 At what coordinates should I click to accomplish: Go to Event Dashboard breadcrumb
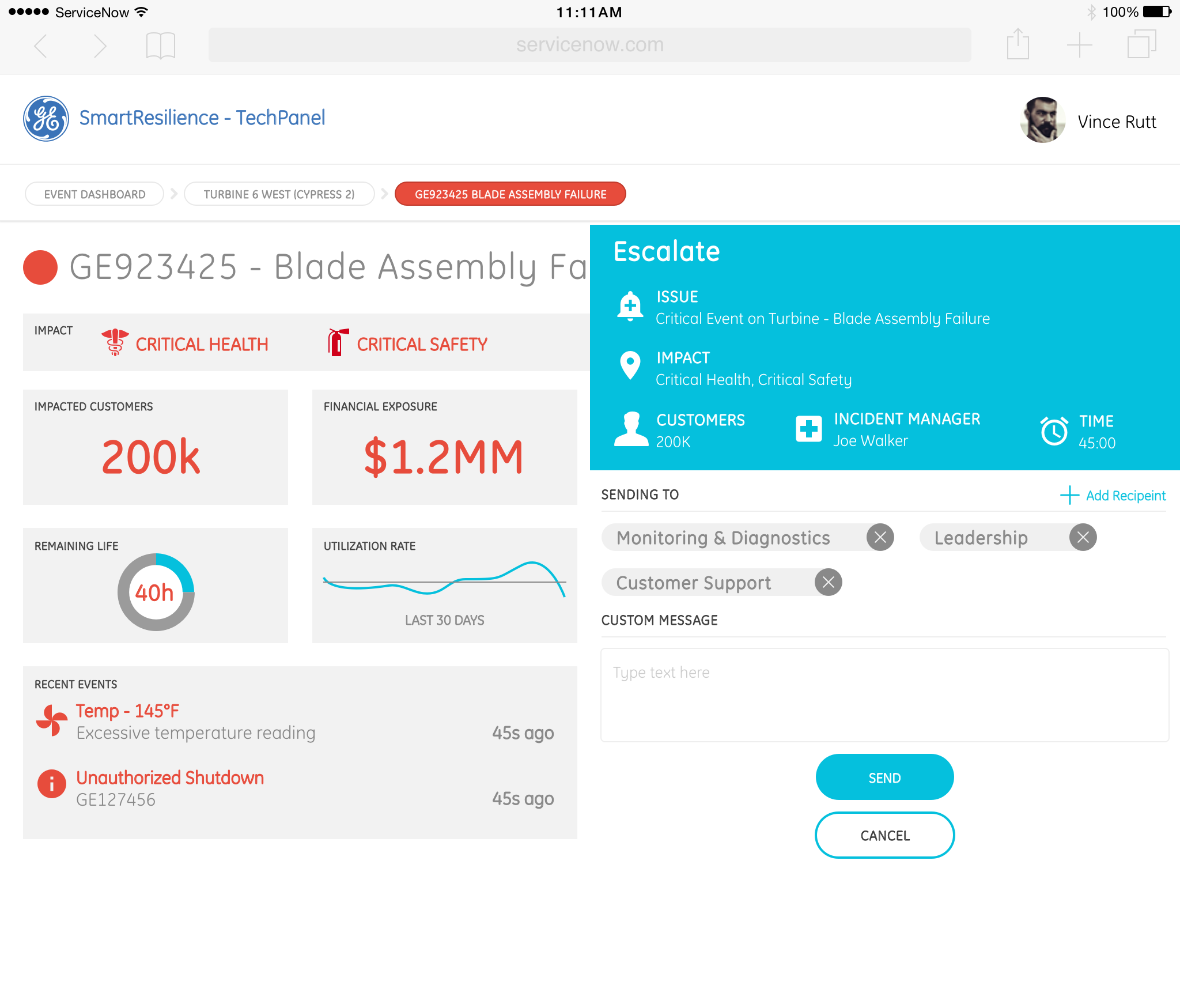pos(94,194)
